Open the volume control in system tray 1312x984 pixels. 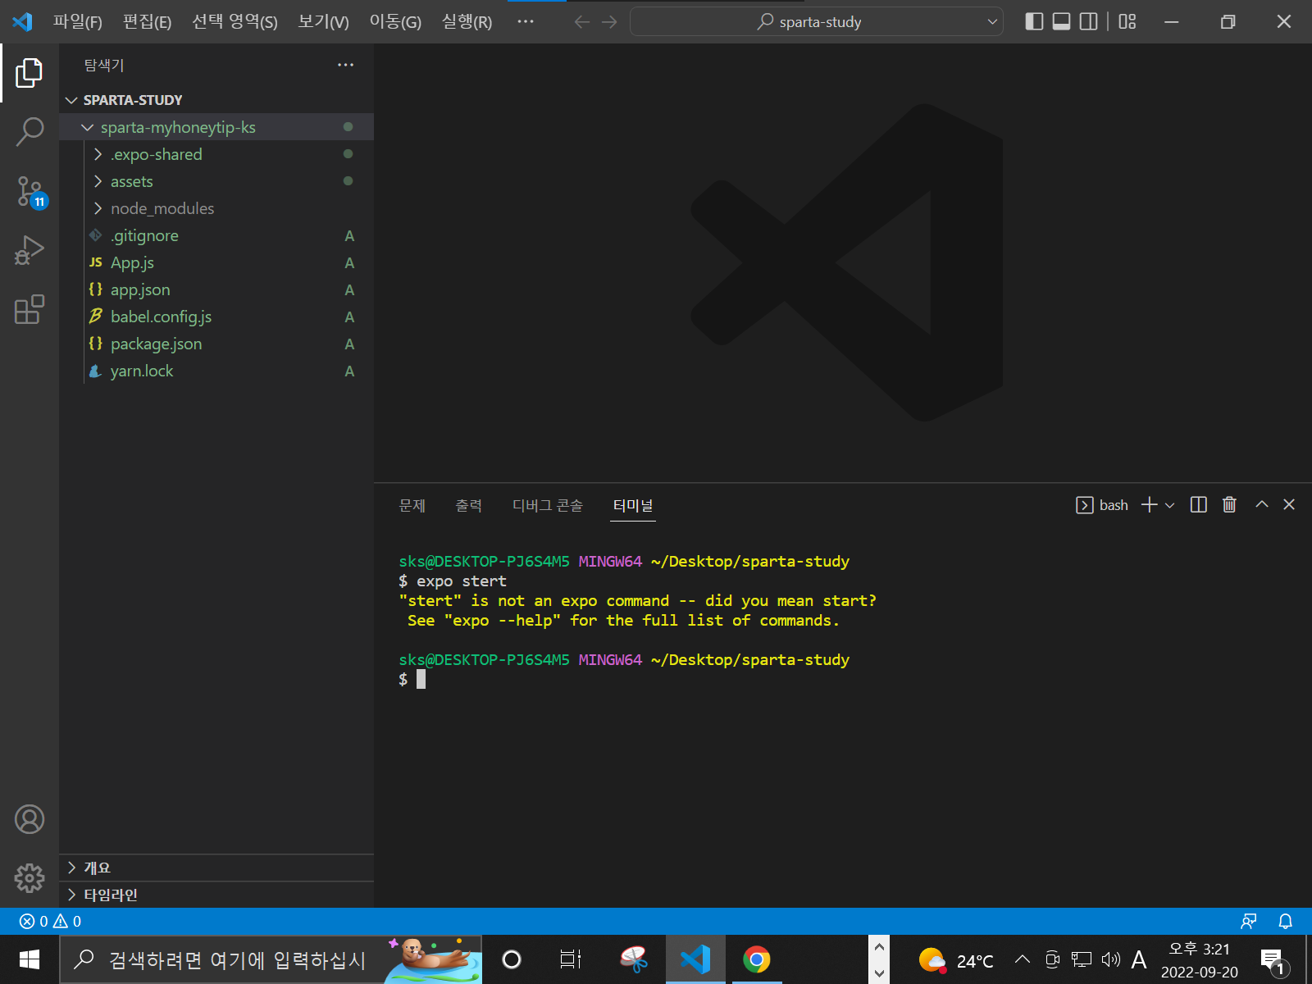pos(1111,959)
